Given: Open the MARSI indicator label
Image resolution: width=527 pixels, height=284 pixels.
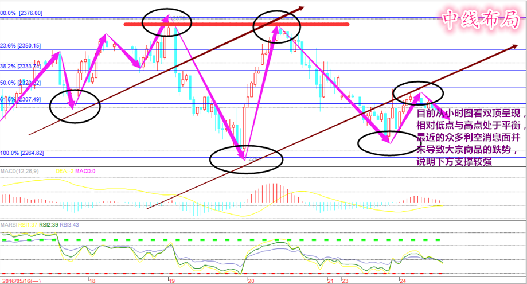Looking at the screenshot, I should [9, 225].
